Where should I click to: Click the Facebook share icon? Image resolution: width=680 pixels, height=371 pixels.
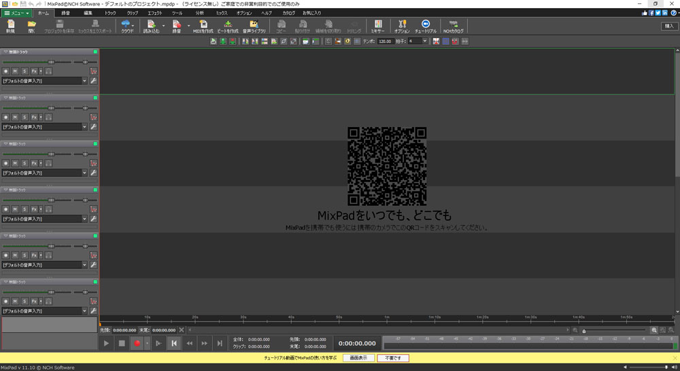pos(651,13)
